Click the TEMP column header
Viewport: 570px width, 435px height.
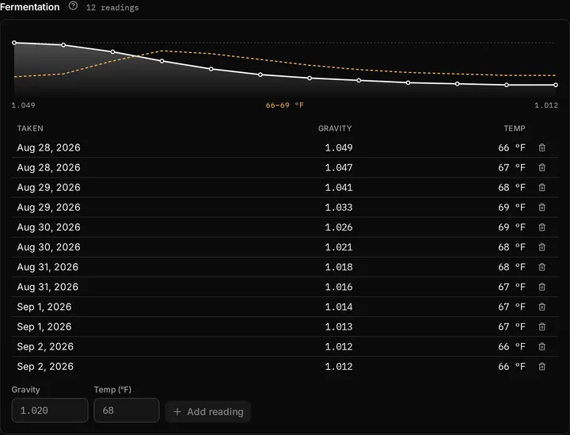(x=514, y=128)
